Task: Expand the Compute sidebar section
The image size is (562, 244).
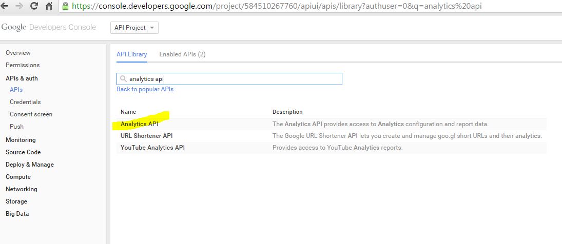Action: click(x=18, y=177)
